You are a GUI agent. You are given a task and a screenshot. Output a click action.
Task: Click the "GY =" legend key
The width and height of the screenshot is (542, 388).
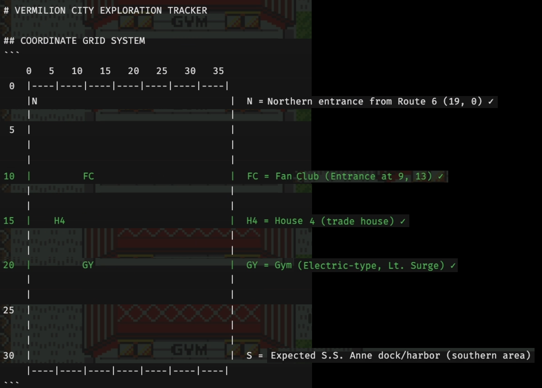point(258,265)
